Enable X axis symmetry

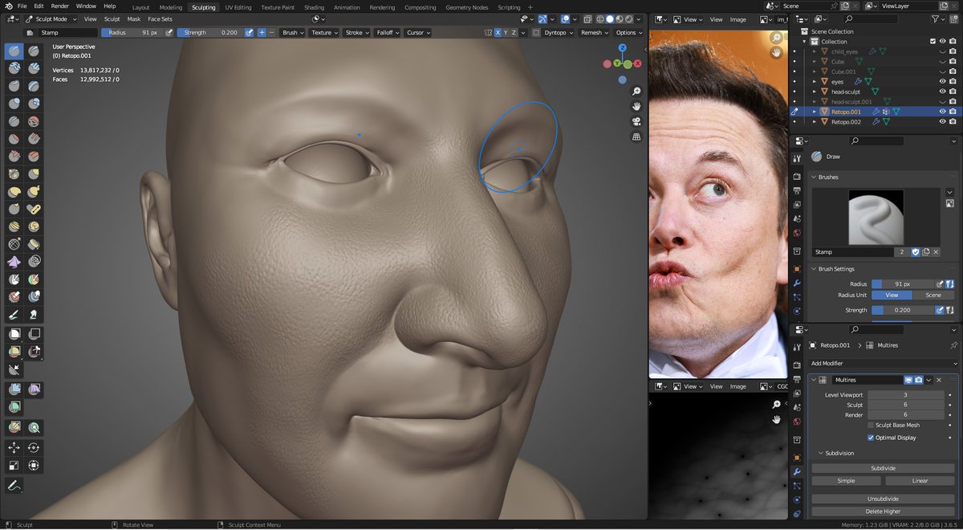(x=498, y=32)
